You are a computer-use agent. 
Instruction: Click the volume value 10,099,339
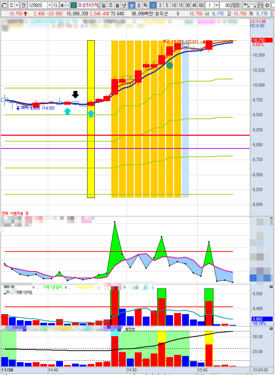coord(77,14)
